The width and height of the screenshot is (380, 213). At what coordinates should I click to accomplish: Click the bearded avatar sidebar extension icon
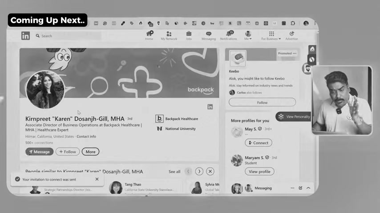[x=307, y=69]
